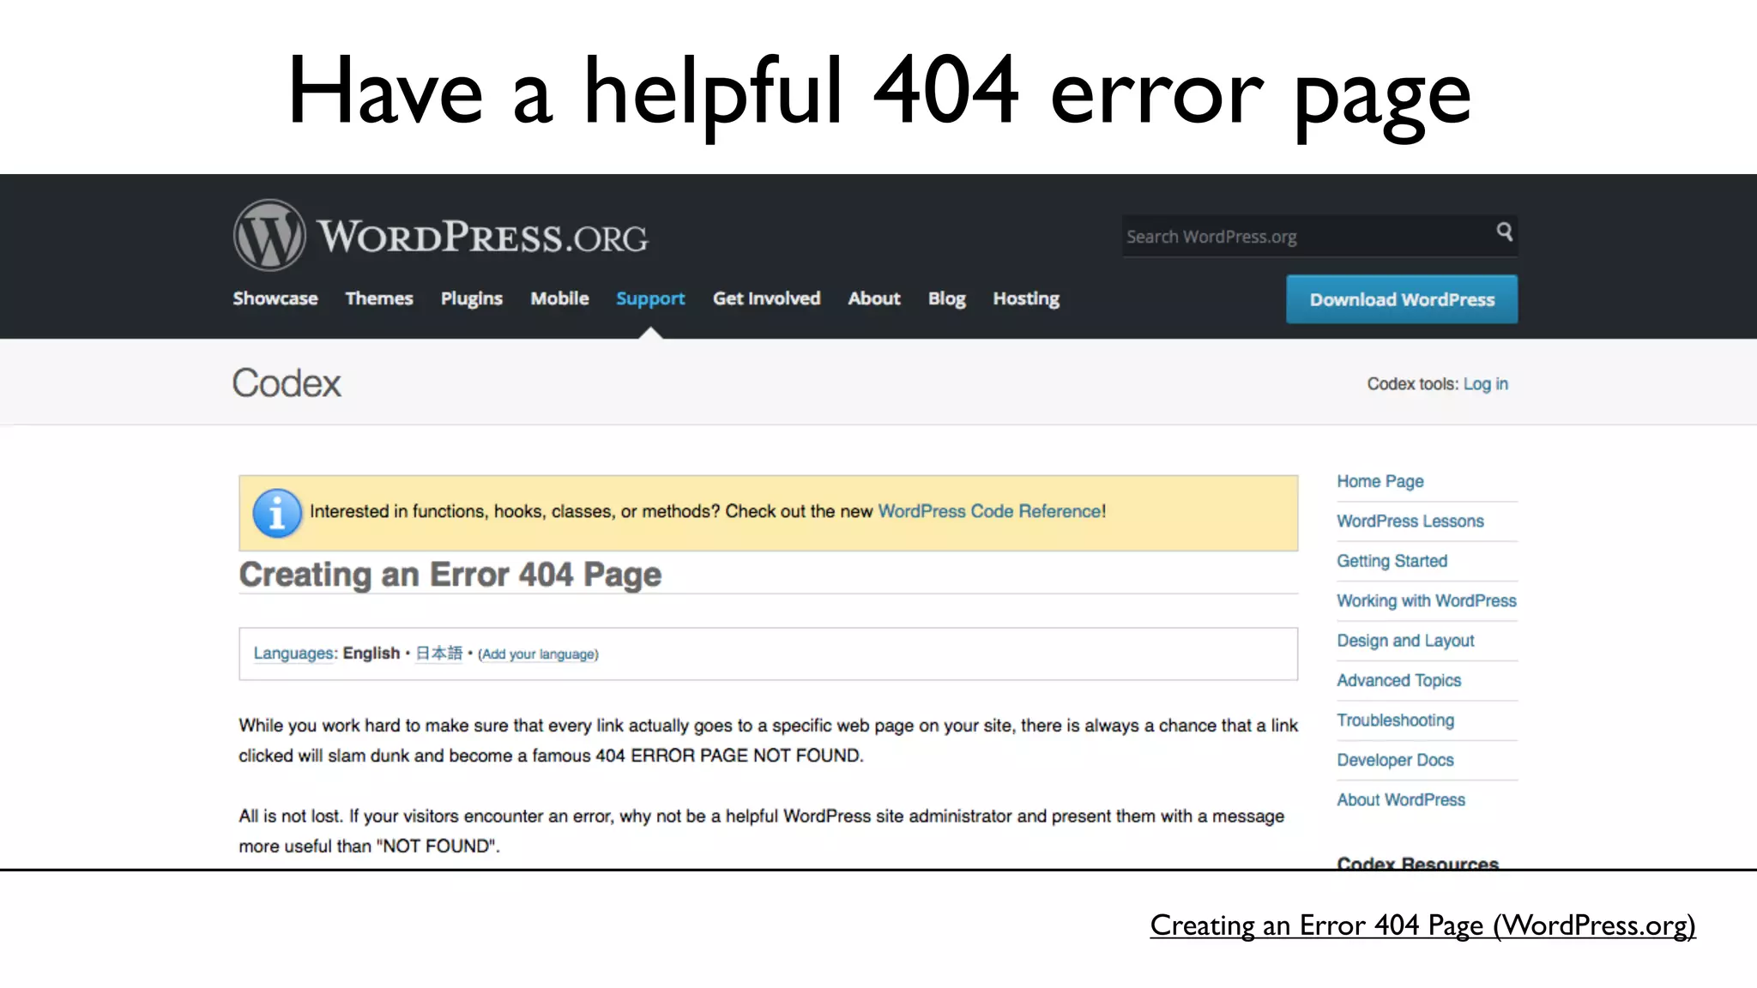
Task: Click the WordPress logo icon
Action: click(x=269, y=236)
